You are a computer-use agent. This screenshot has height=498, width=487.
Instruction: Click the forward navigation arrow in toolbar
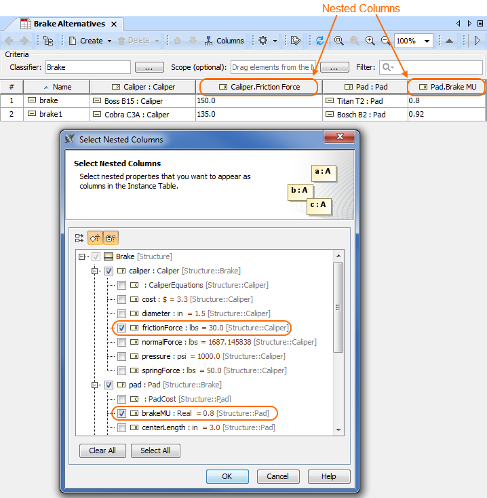[24, 41]
